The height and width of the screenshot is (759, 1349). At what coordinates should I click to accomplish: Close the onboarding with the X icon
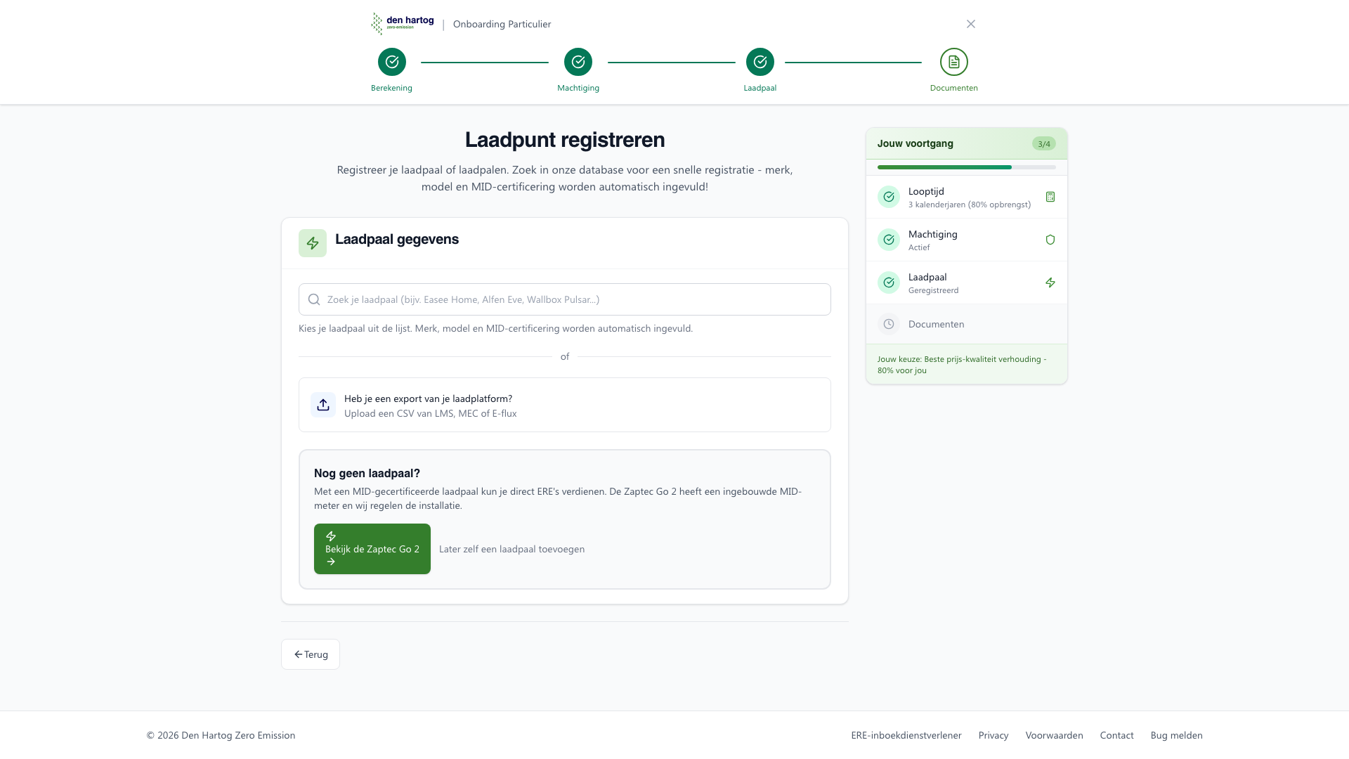(x=971, y=24)
